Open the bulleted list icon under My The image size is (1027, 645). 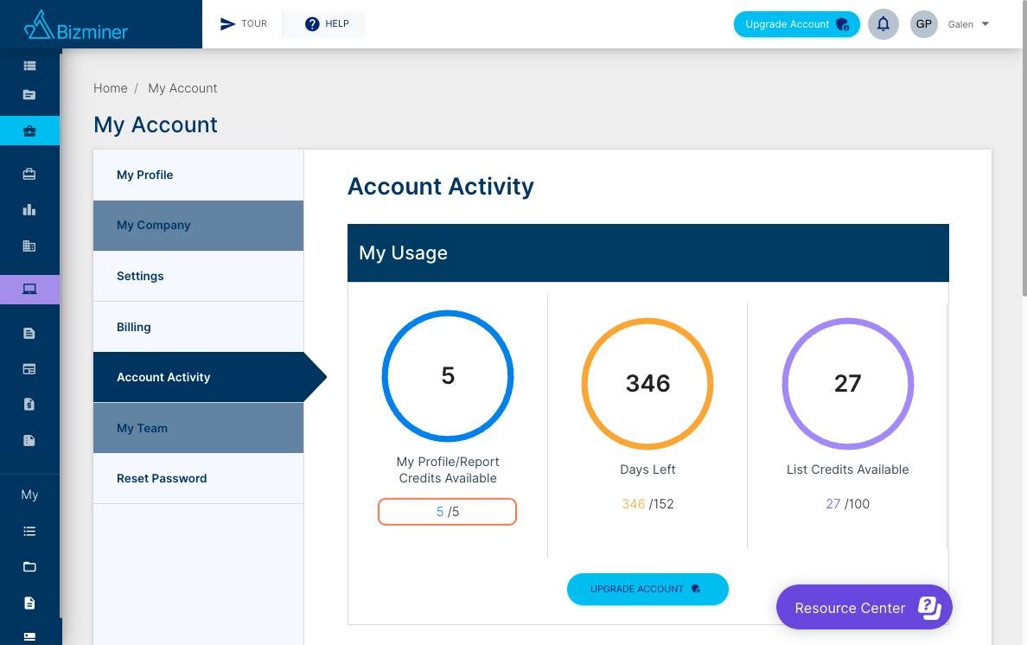29,531
